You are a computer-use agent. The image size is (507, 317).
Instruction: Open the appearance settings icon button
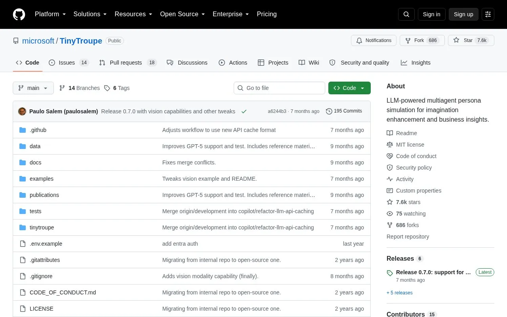(x=488, y=14)
